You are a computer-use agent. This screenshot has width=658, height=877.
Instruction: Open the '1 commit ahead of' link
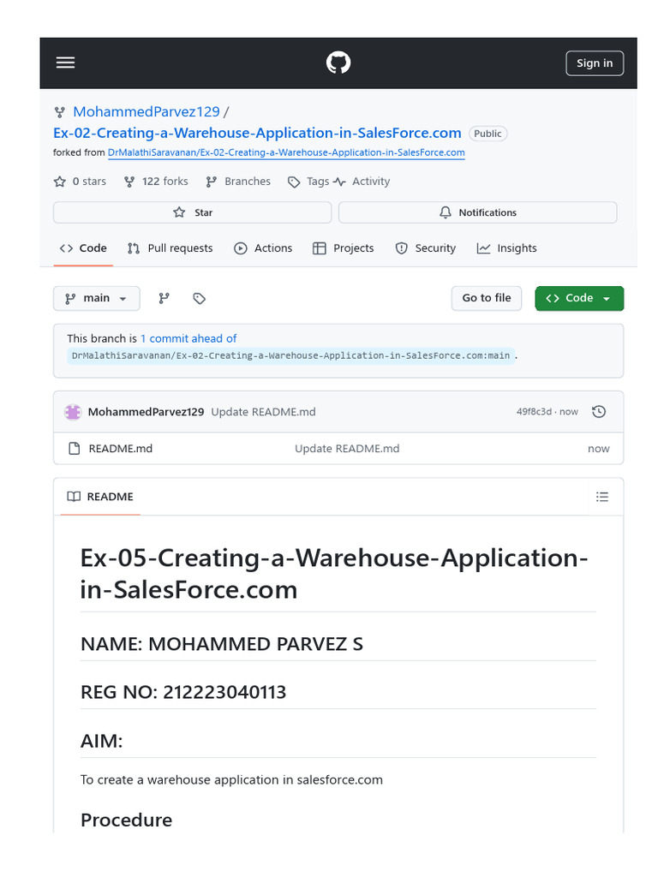(x=188, y=338)
